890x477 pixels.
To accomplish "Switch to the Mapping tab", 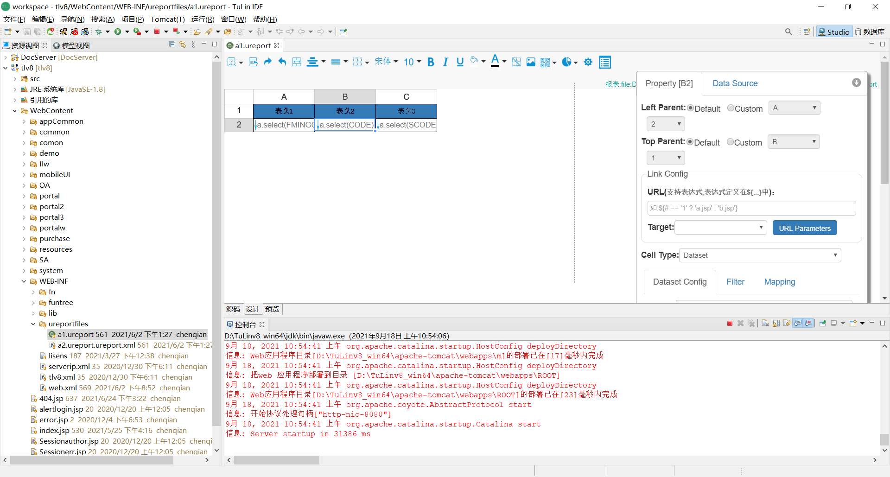I will pyautogui.click(x=779, y=282).
